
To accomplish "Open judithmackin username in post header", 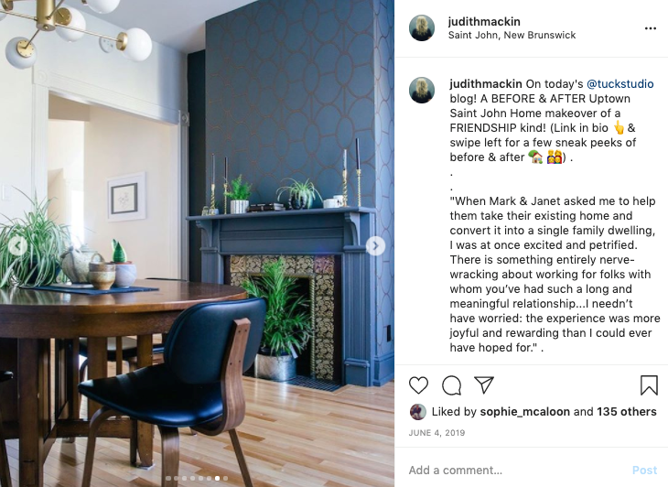I will pyautogui.click(x=484, y=21).
